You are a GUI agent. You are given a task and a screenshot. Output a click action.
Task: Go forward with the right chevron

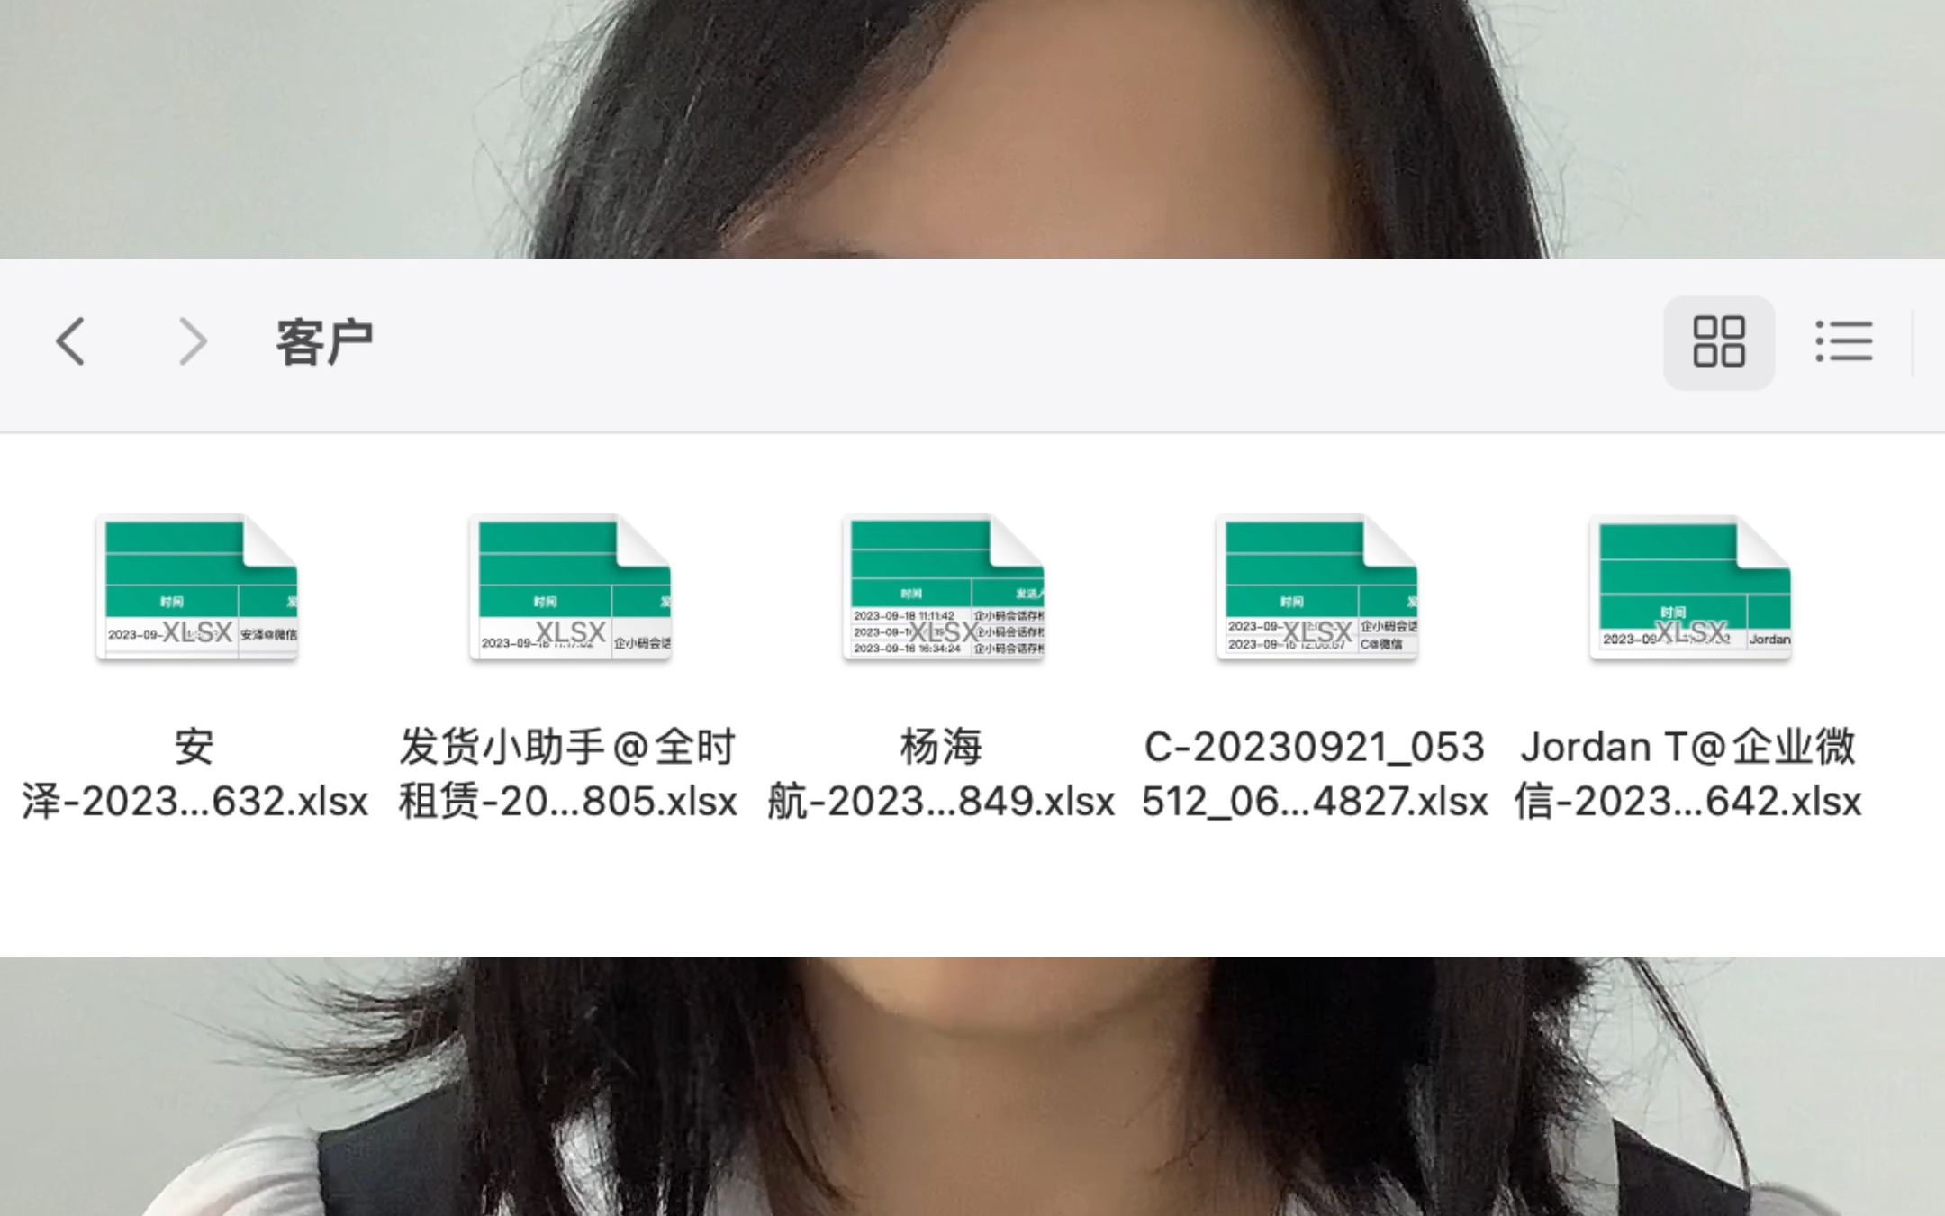(x=193, y=341)
